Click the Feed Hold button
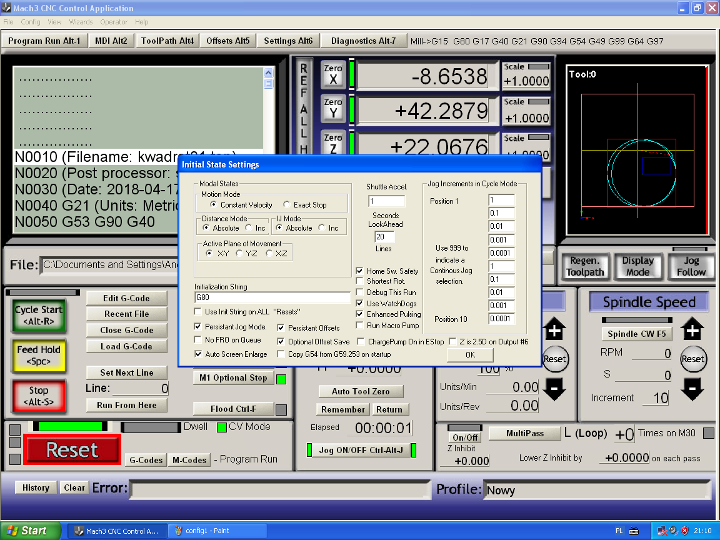This screenshot has width=720, height=540. point(39,356)
